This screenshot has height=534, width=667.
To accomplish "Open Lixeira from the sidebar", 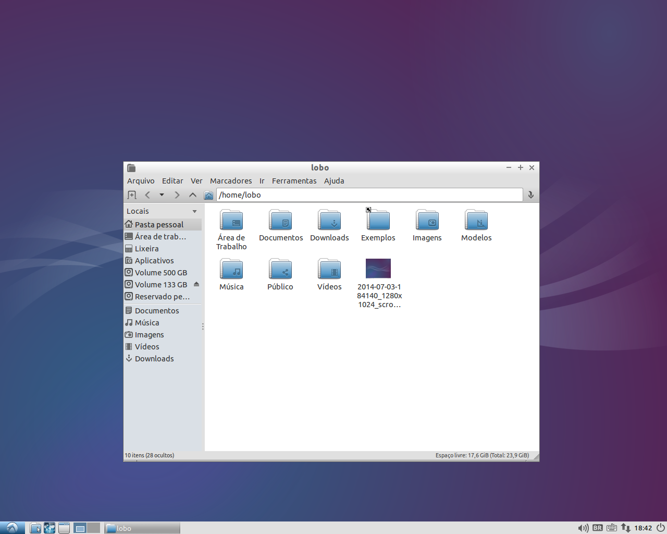I will (x=147, y=248).
